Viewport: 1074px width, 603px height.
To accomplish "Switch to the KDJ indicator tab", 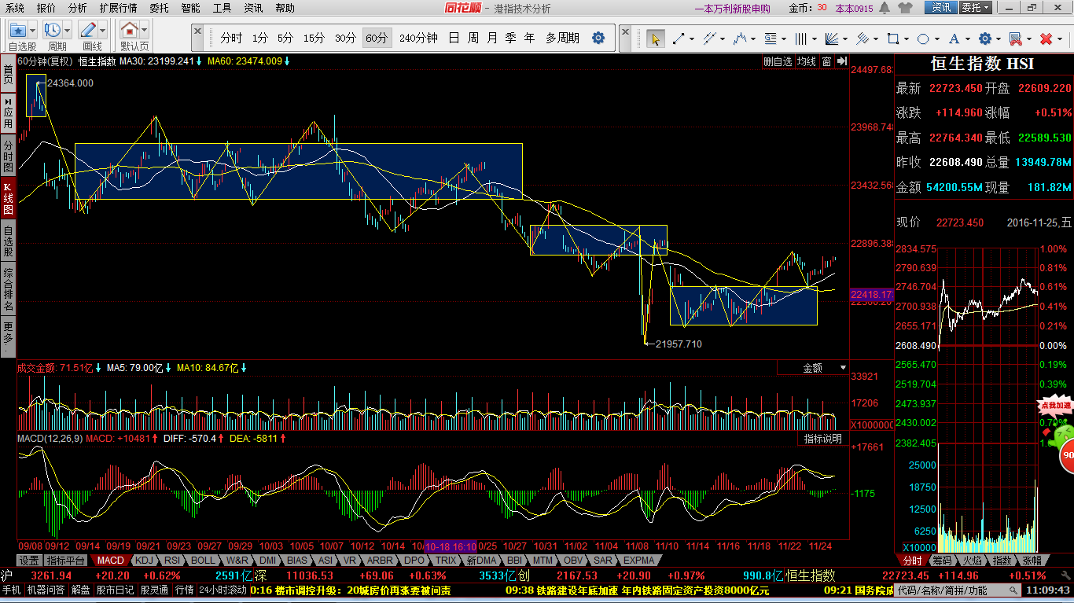I will coord(144,561).
